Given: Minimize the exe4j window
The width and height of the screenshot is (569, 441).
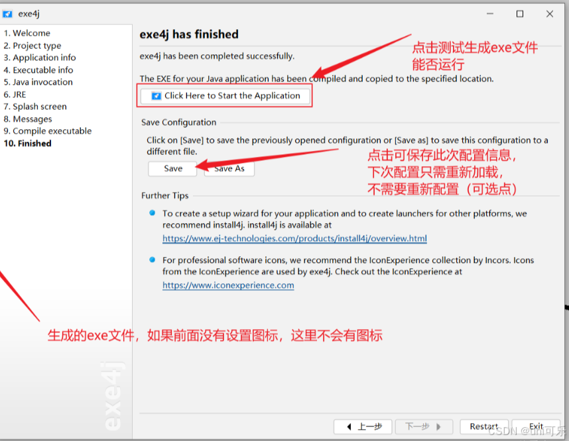Looking at the screenshot, I should (x=490, y=14).
